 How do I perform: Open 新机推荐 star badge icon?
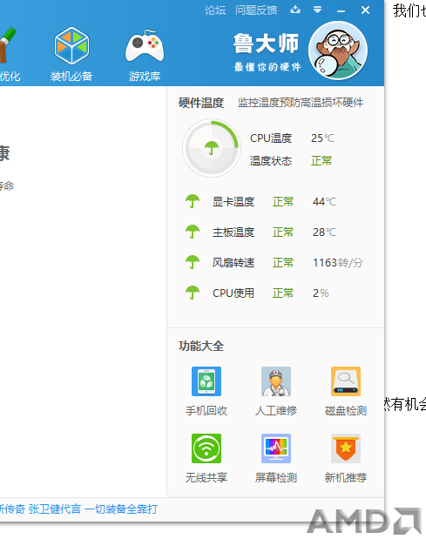click(x=346, y=448)
